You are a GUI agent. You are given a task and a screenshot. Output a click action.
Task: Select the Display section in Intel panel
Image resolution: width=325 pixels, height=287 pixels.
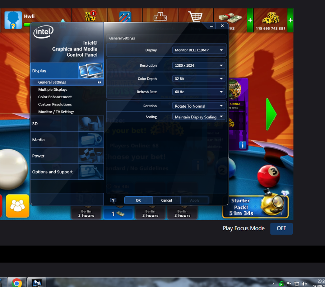pos(67,71)
